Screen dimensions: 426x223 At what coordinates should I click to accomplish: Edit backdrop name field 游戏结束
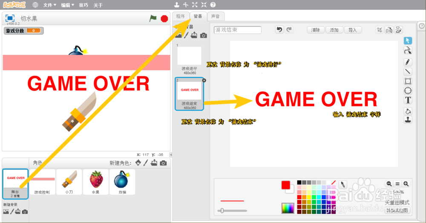[237, 30]
